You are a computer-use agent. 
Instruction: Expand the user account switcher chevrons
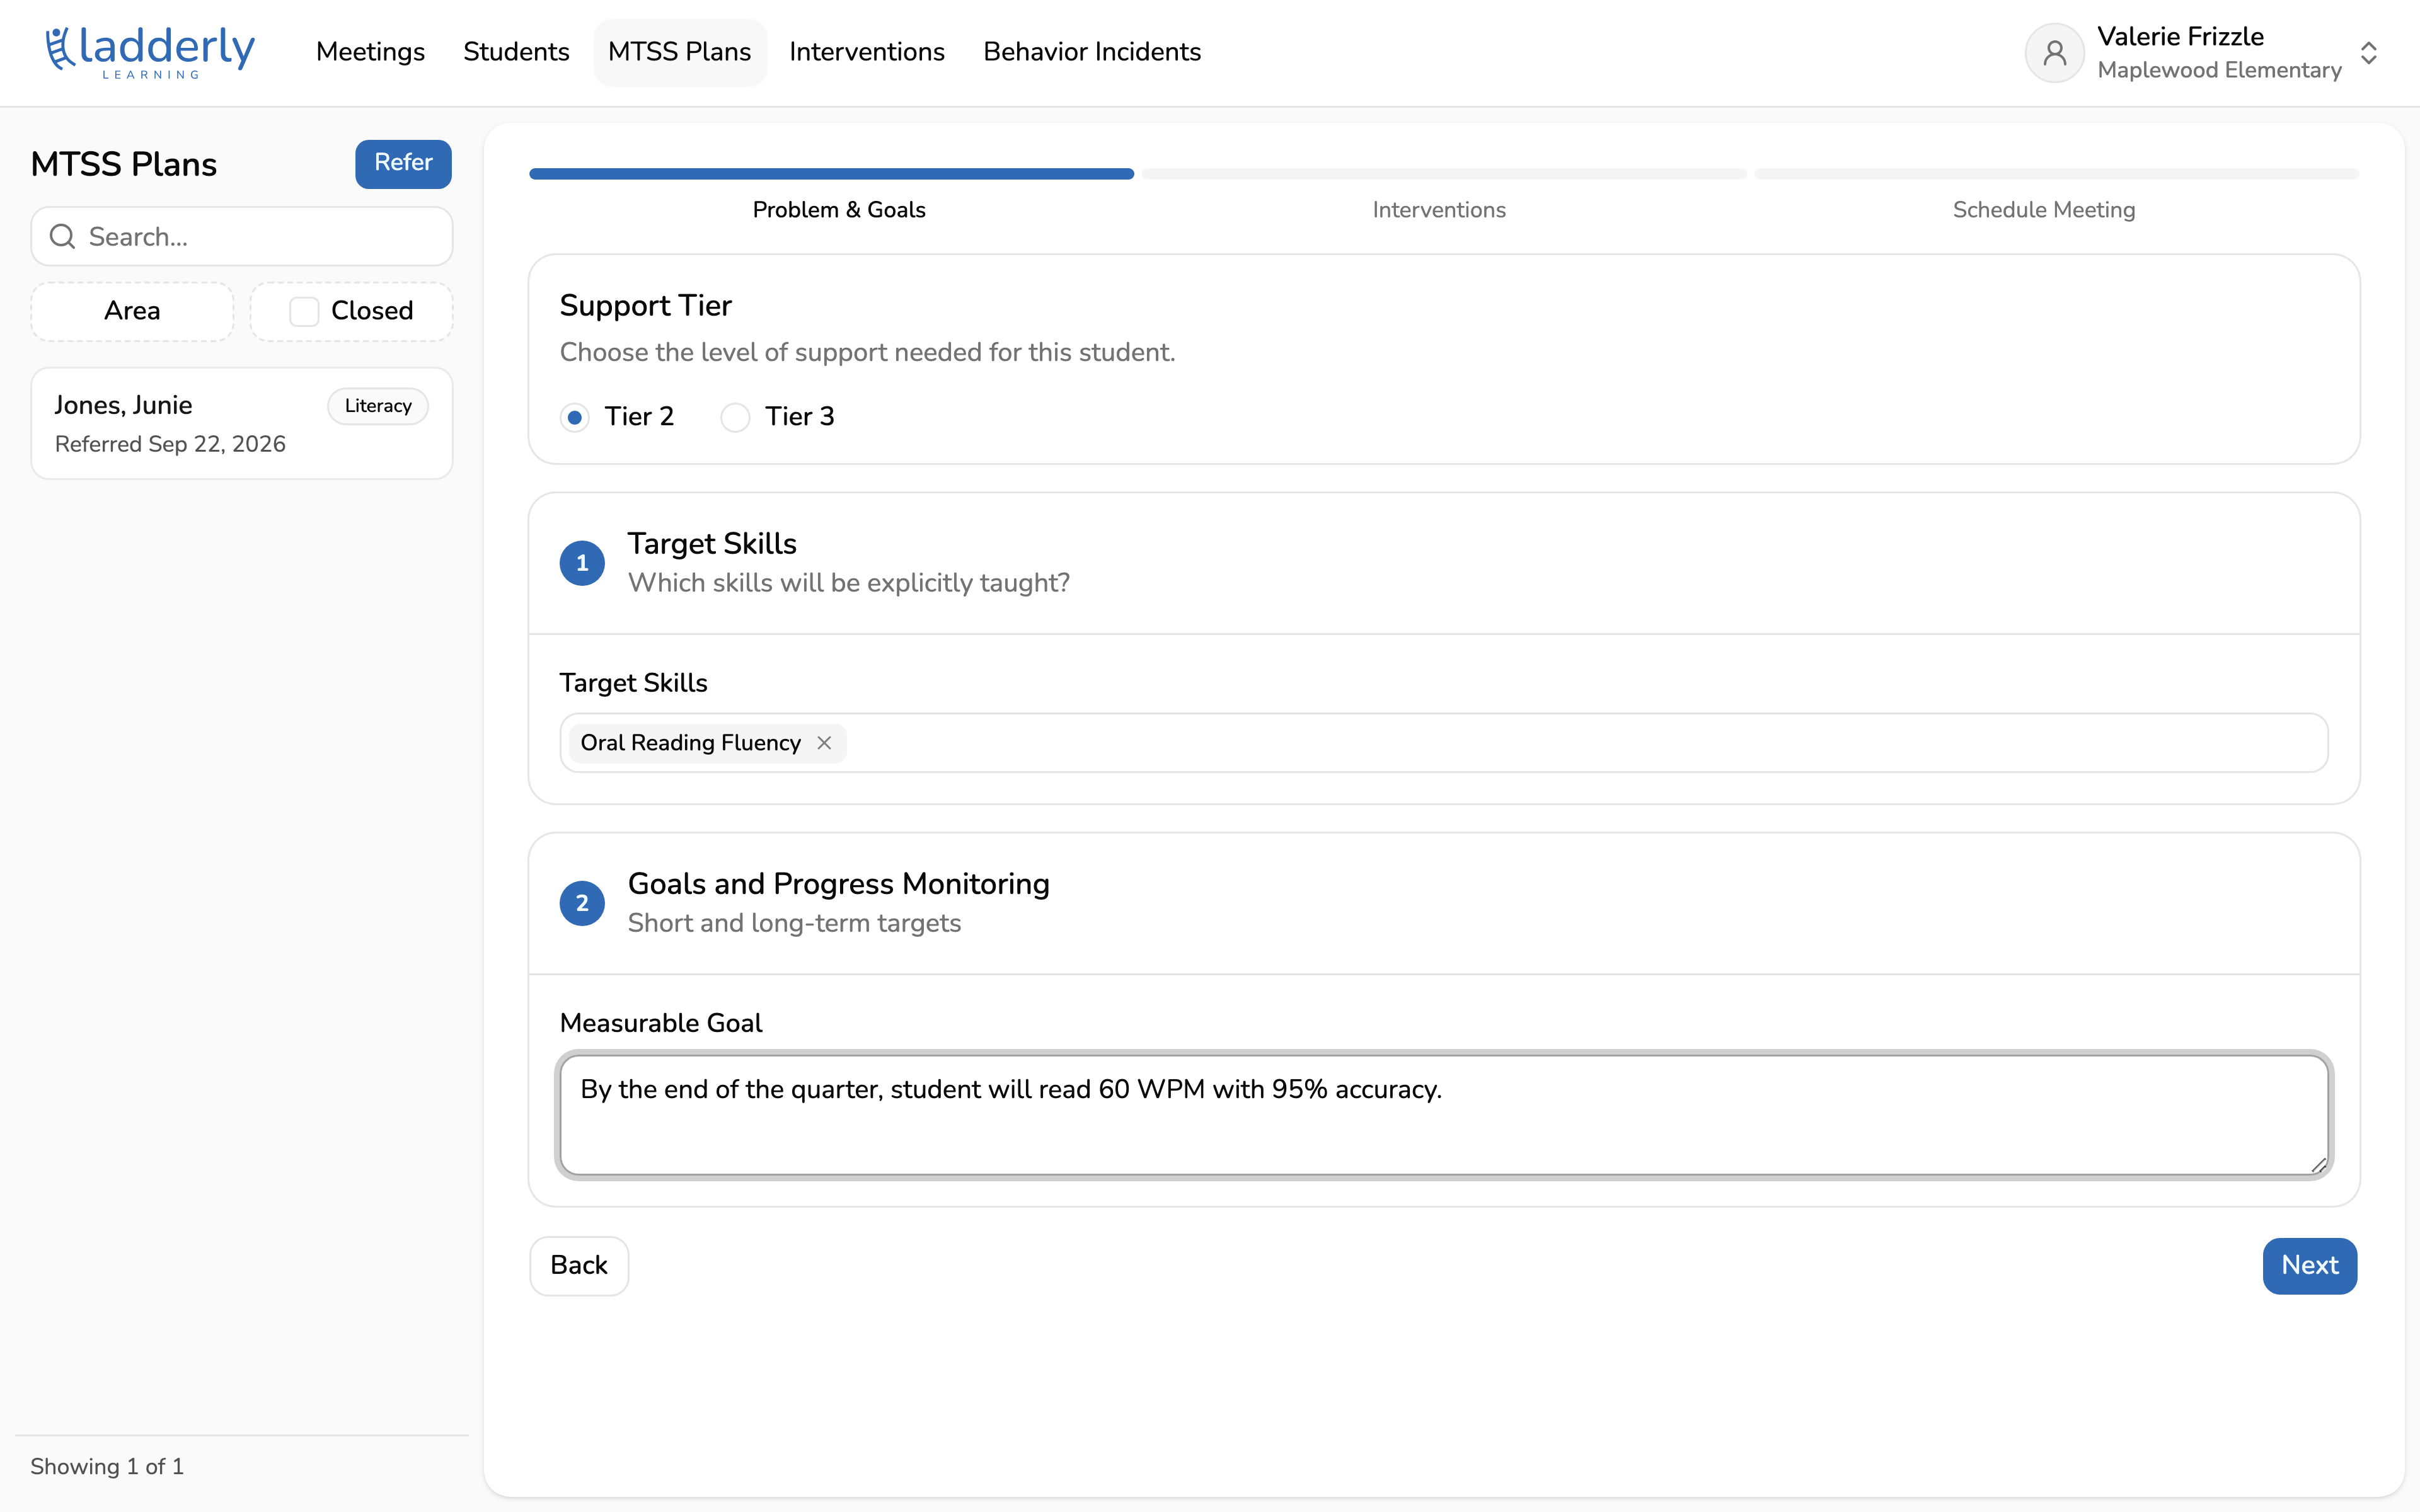pyautogui.click(x=2368, y=53)
